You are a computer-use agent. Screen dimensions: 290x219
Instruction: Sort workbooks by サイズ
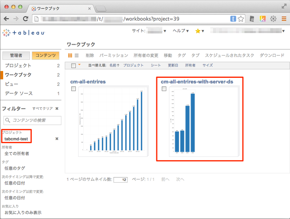pos(207,65)
